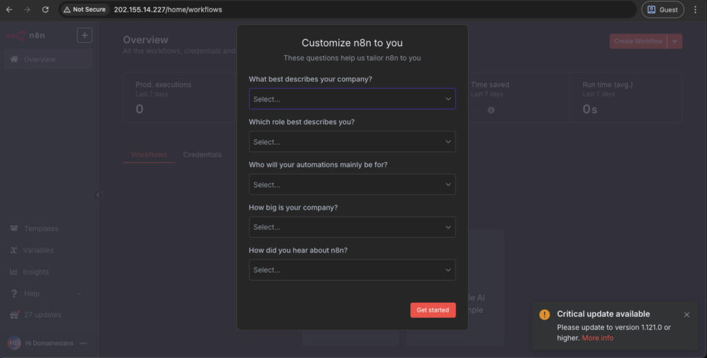
Task: Click the Get started button
Action: point(432,310)
